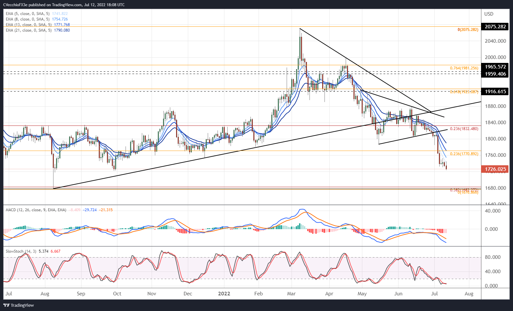Click the 1880.000 price axis value
This screenshot has width=513, height=311.
pyautogui.click(x=495, y=106)
